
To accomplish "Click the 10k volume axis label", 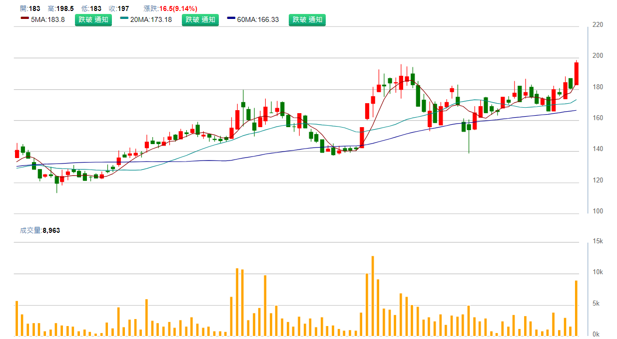I will pyautogui.click(x=598, y=272).
